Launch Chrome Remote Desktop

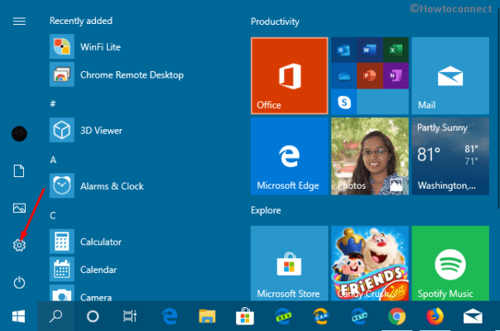(117, 74)
